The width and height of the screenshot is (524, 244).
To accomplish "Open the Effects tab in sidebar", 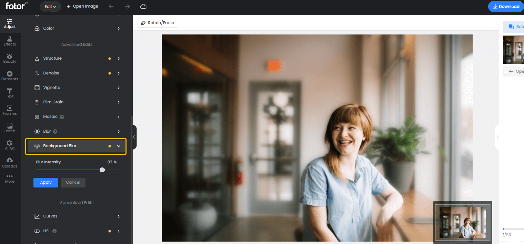I will [x=10, y=41].
